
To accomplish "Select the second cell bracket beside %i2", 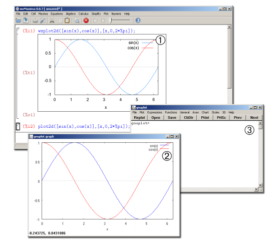I will (18, 127).
